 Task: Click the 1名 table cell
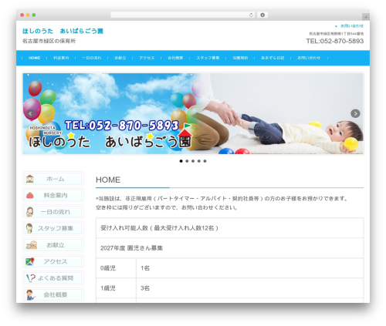(x=249, y=268)
